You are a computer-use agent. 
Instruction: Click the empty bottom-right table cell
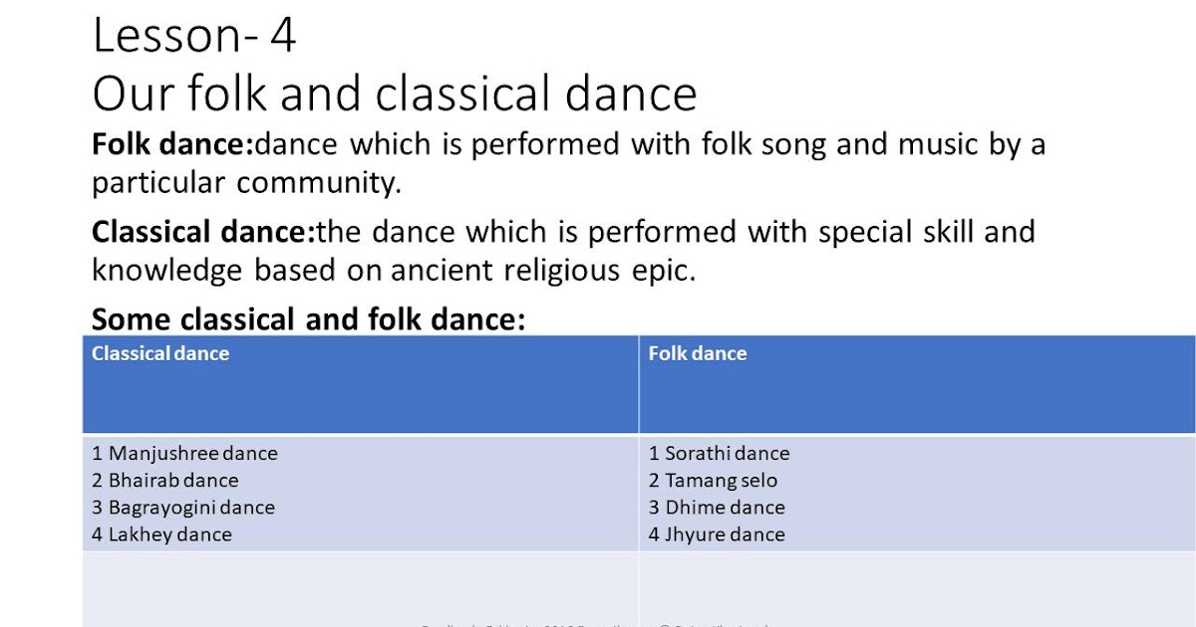917,589
